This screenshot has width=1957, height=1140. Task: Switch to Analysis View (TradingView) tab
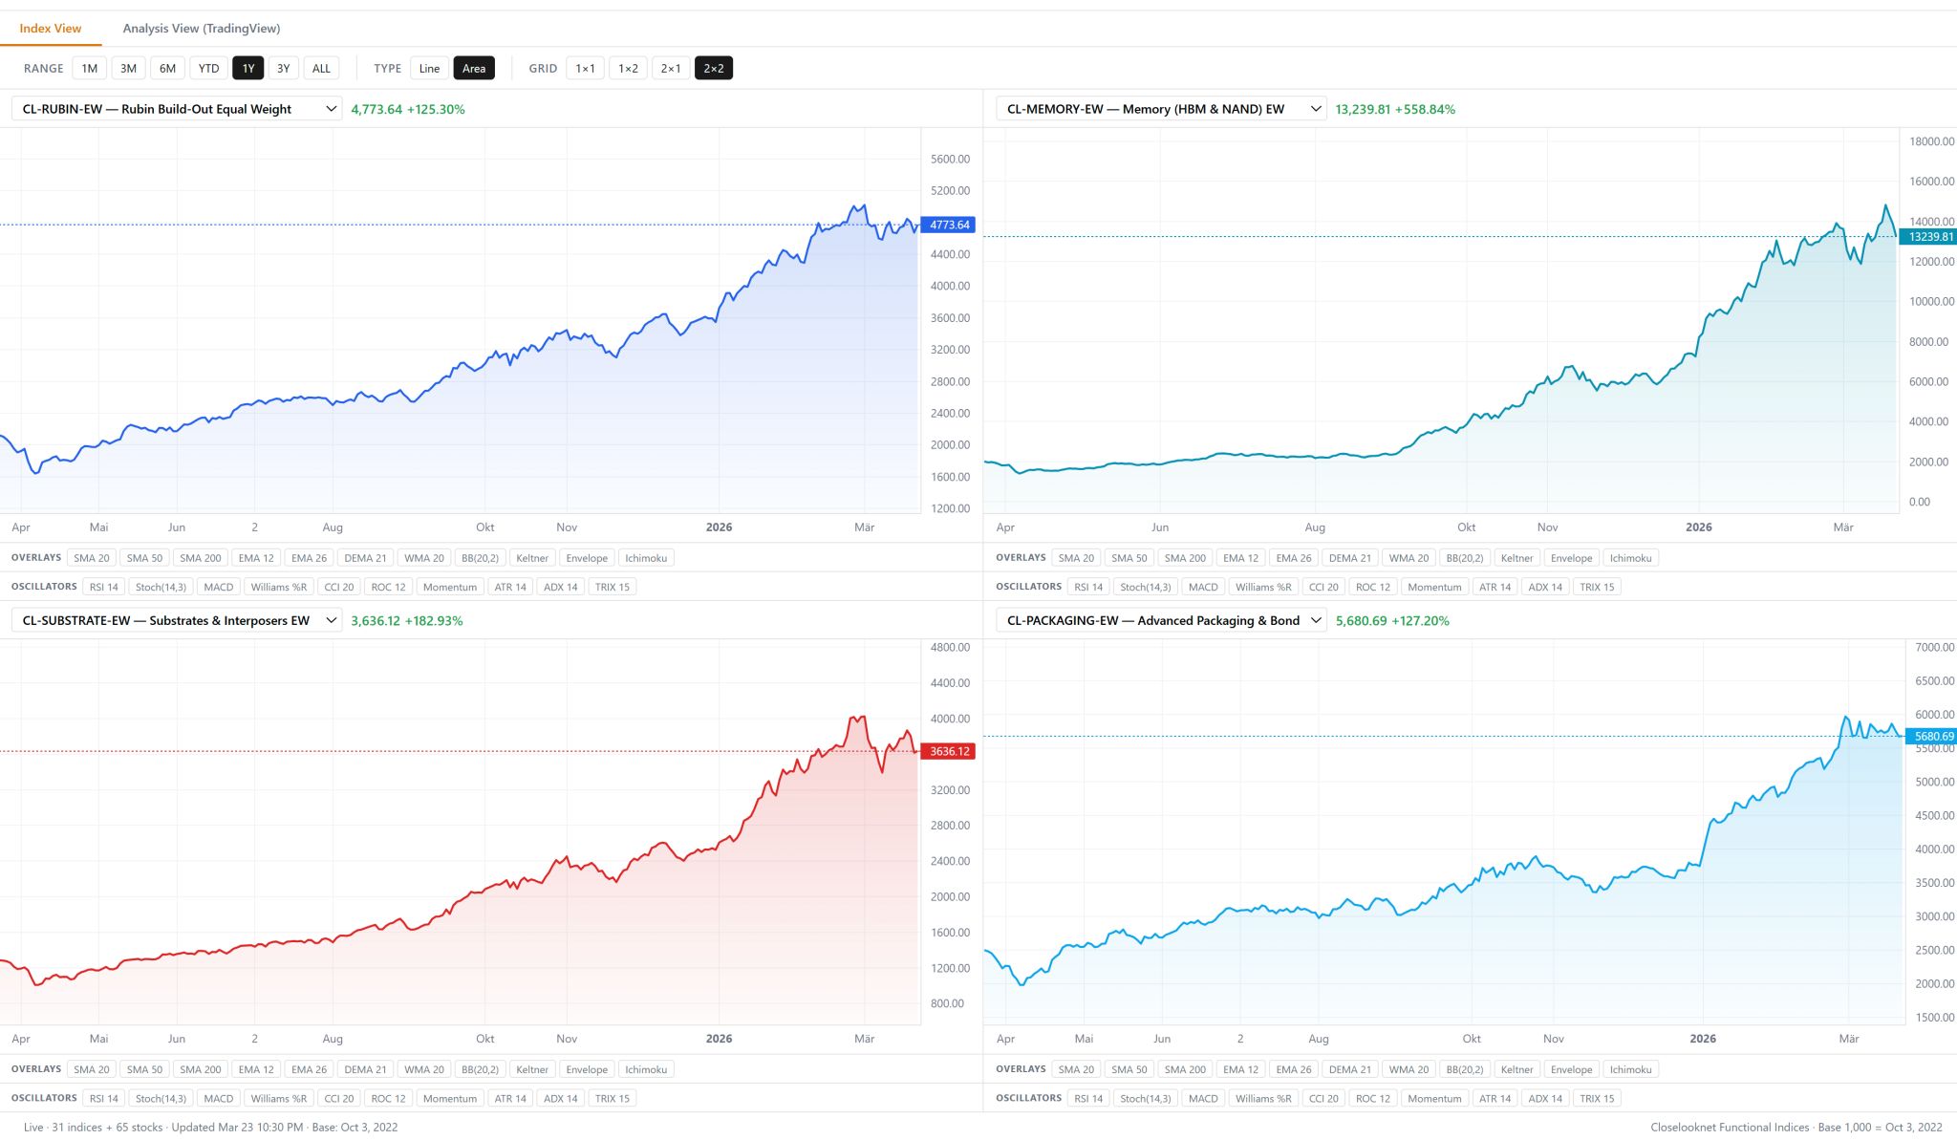(201, 29)
